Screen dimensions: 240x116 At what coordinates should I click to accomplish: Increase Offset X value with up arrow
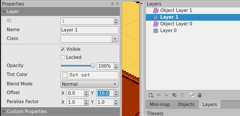tap(86, 92)
